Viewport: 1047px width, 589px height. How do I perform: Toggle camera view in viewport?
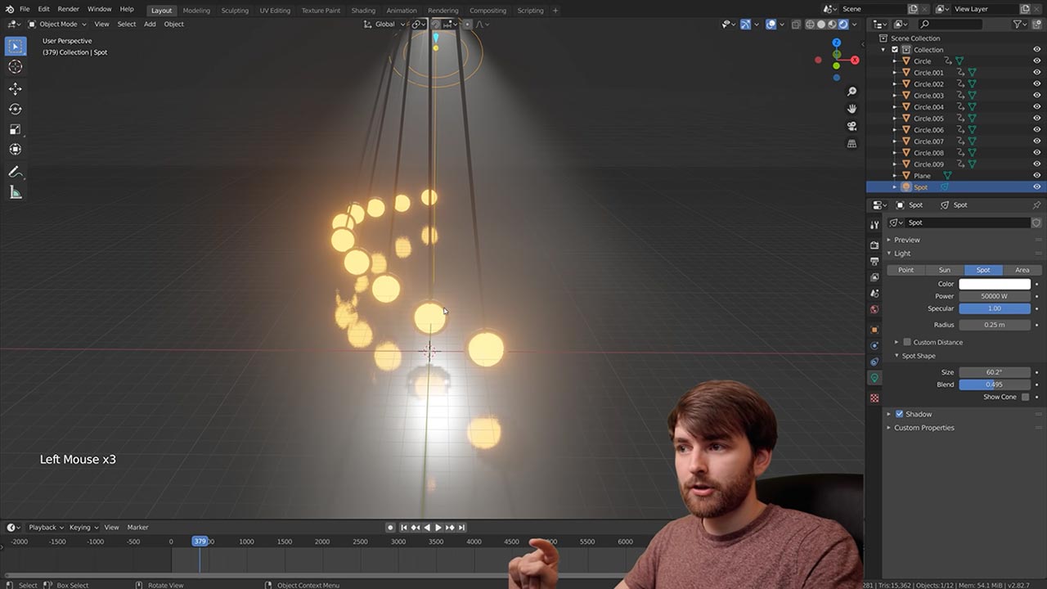(852, 126)
